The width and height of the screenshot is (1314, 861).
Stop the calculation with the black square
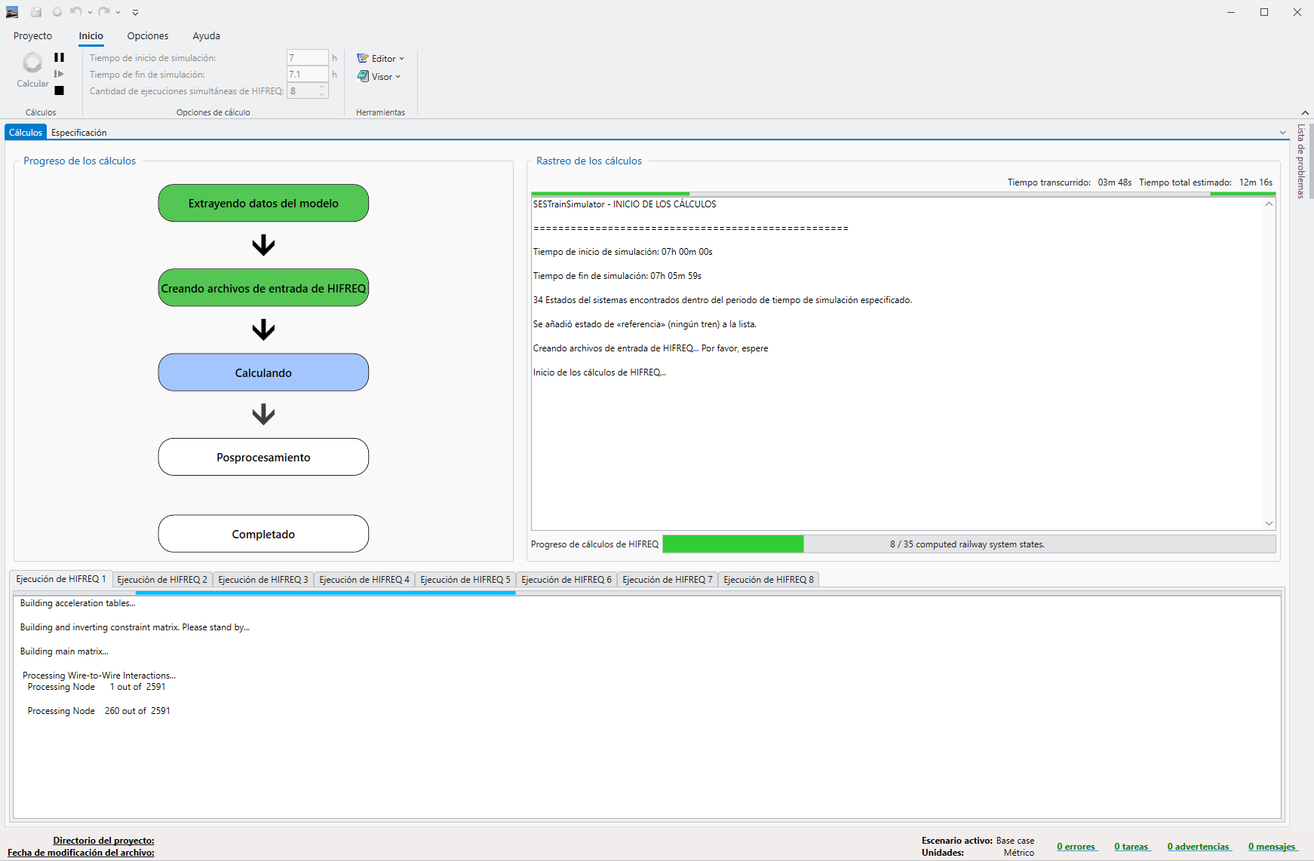[x=59, y=90]
